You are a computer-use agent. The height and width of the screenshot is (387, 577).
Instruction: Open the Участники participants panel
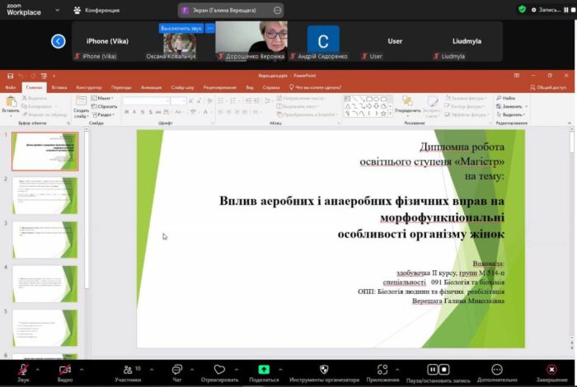[x=127, y=370]
